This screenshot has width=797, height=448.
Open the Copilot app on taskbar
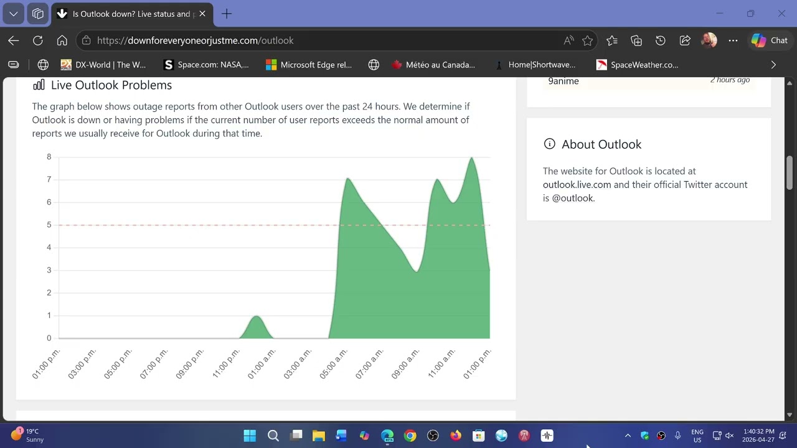click(x=364, y=436)
